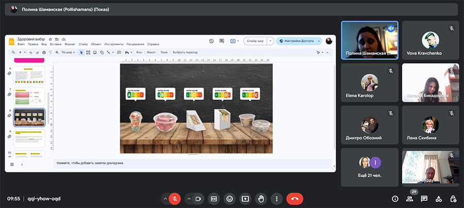Click the paint format roller icon
Screen dimensions: 464x208
coord(51,53)
